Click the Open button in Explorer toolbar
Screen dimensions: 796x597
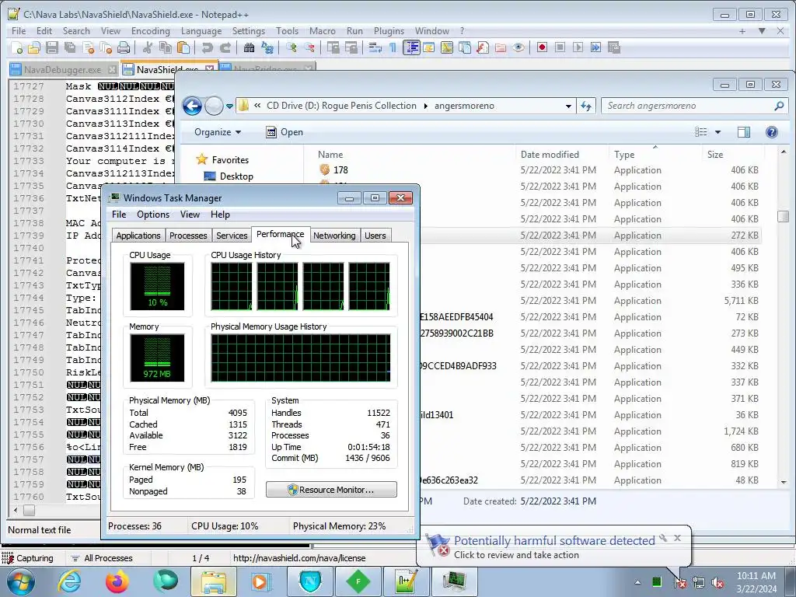[285, 132]
